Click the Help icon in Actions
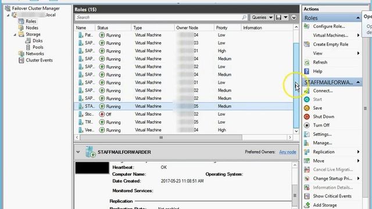Image resolution: width=372 pixels, height=209 pixels. coord(307,71)
